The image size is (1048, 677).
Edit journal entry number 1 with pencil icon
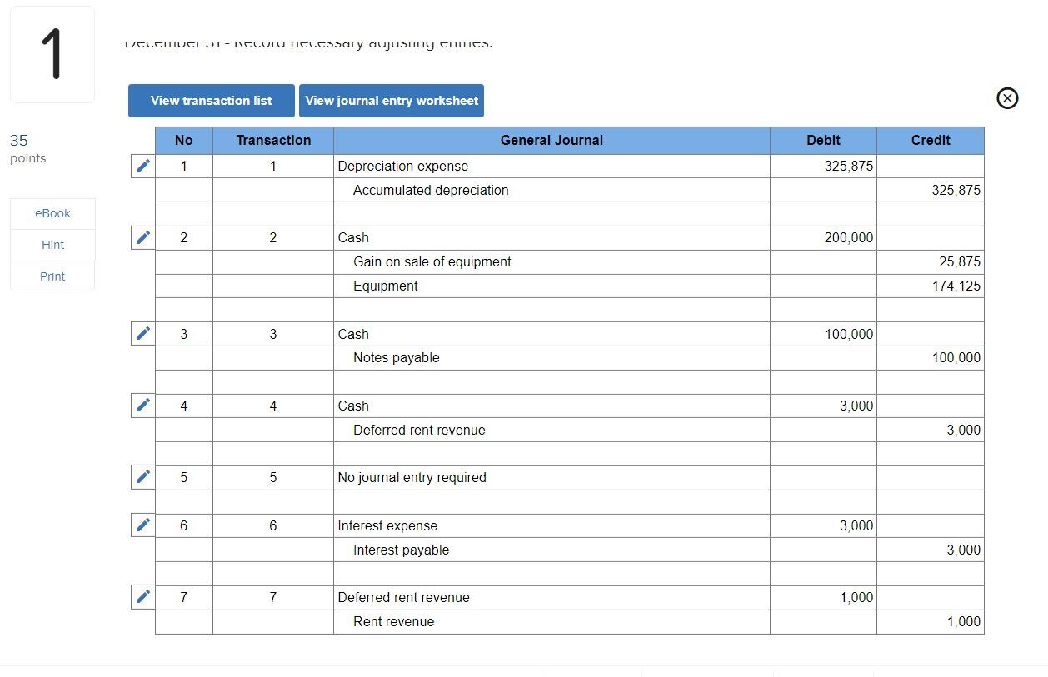pos(143,166)
